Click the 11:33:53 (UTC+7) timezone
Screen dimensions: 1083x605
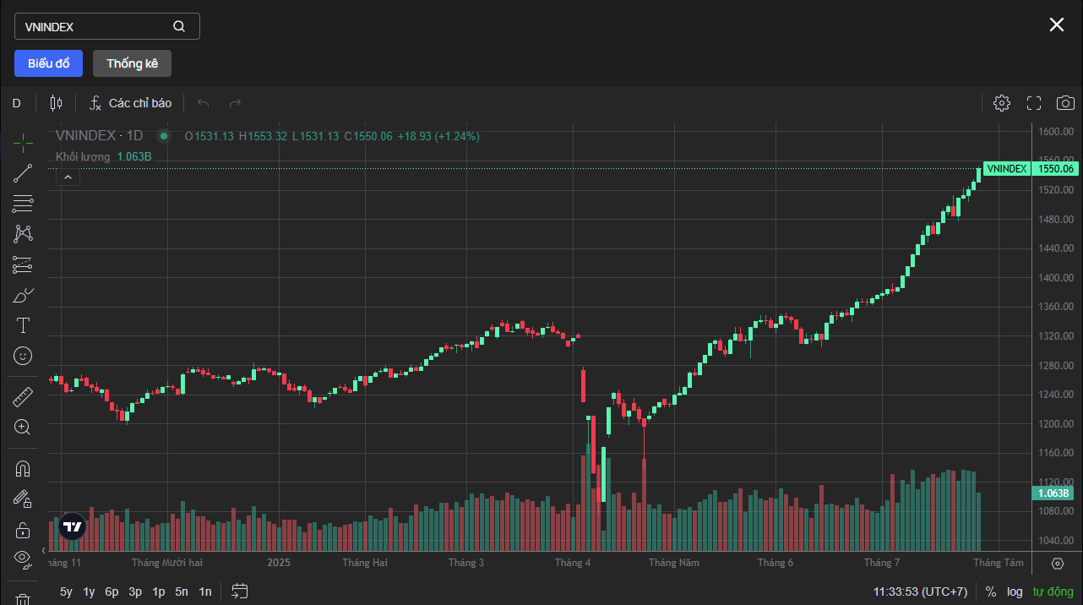(x=921, y=591)
